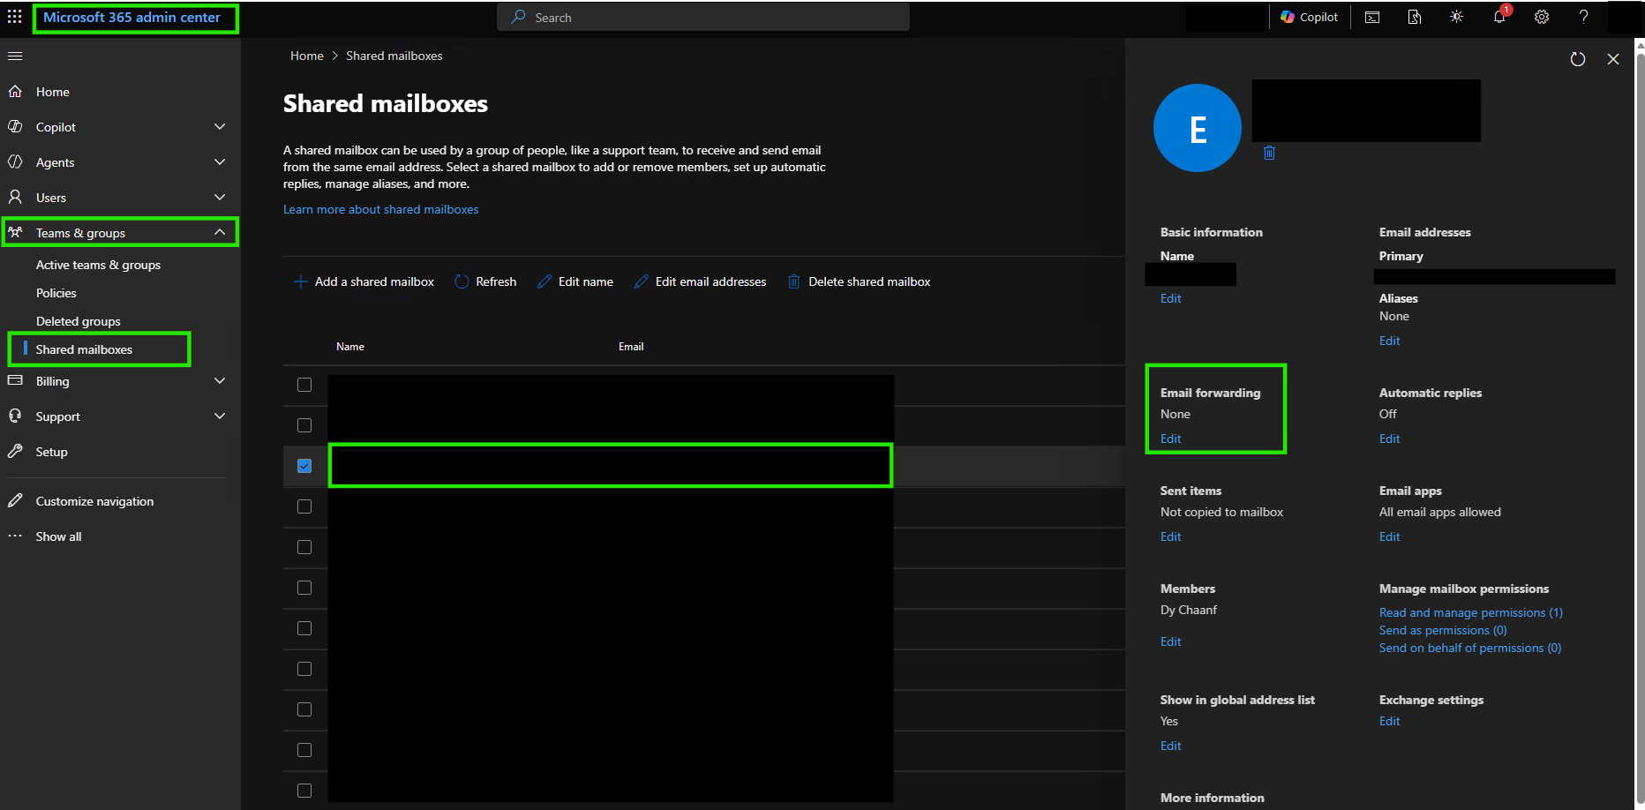Click the Customize navigation pencil icon
The image size is (1645, 810).
(15, 500)
